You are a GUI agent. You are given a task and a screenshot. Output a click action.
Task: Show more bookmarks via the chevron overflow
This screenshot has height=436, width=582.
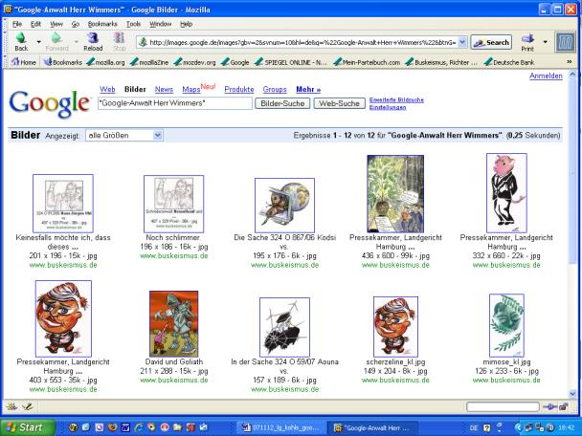(570, 62)
